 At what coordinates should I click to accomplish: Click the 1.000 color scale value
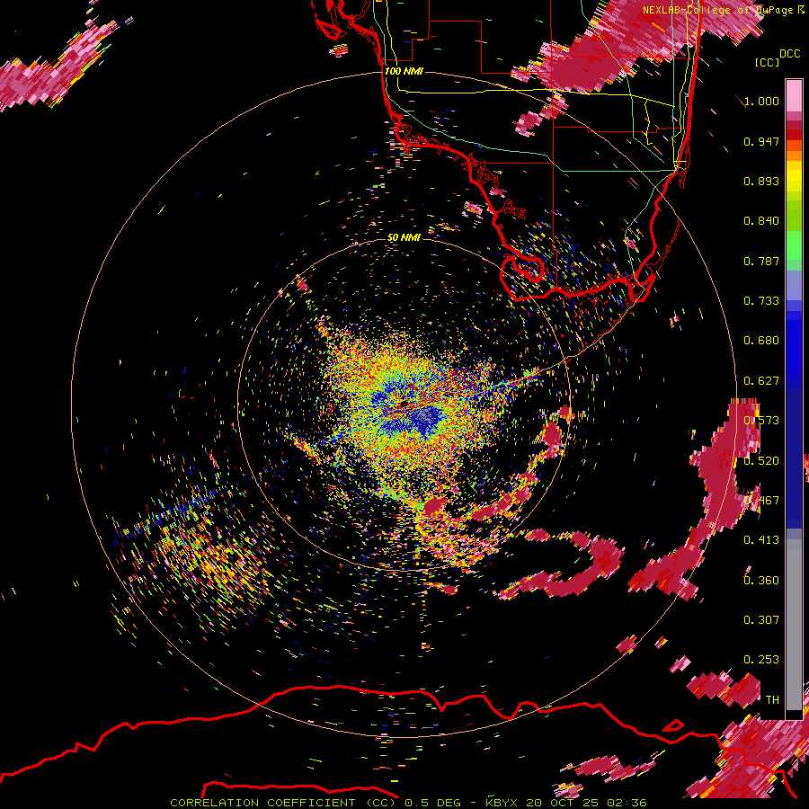click(761, 101)
